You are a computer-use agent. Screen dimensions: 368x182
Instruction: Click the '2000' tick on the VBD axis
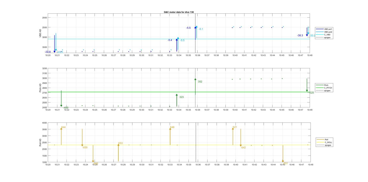[45, 18]
